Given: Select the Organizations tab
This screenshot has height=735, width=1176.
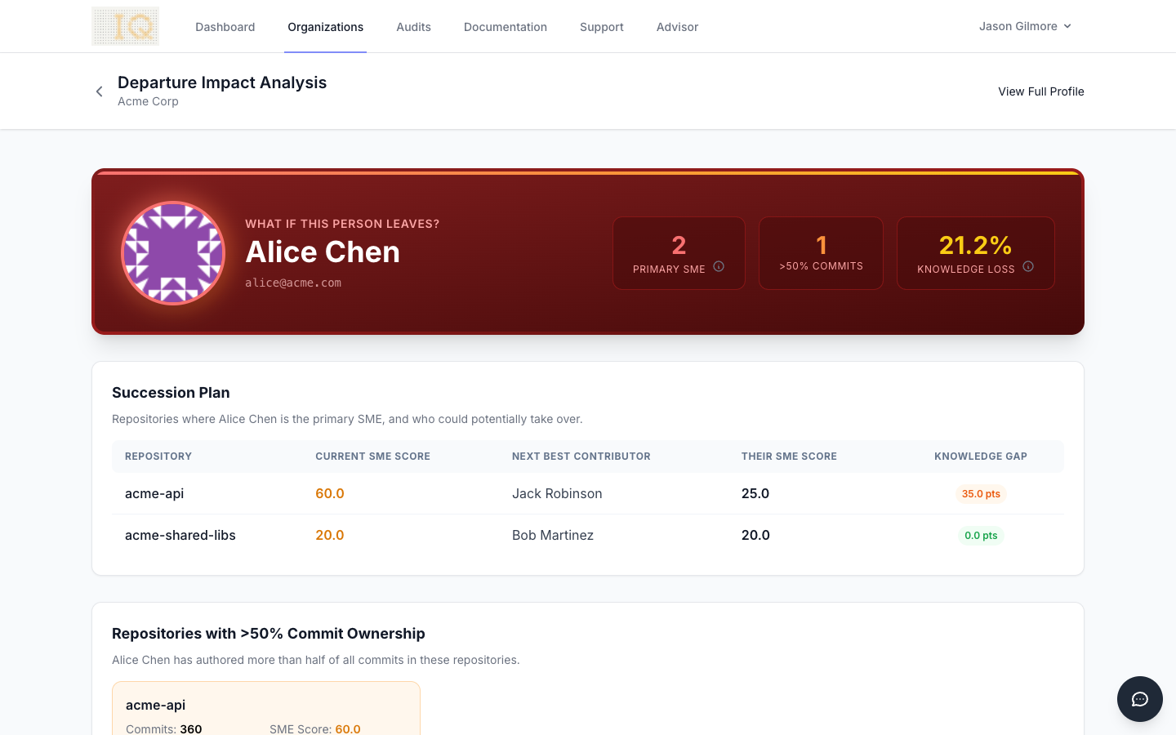Looking at the screenshot, I should point(325,27).
